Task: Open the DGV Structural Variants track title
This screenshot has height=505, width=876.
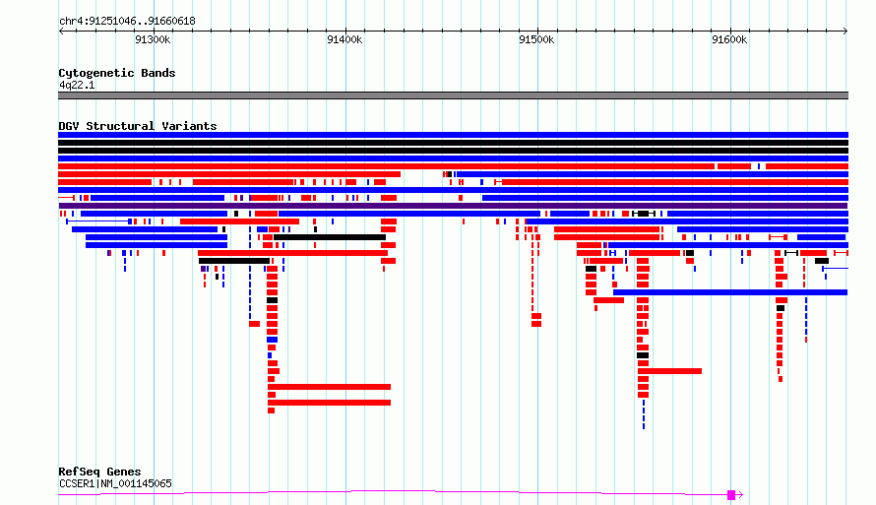Action: point(138,126)
